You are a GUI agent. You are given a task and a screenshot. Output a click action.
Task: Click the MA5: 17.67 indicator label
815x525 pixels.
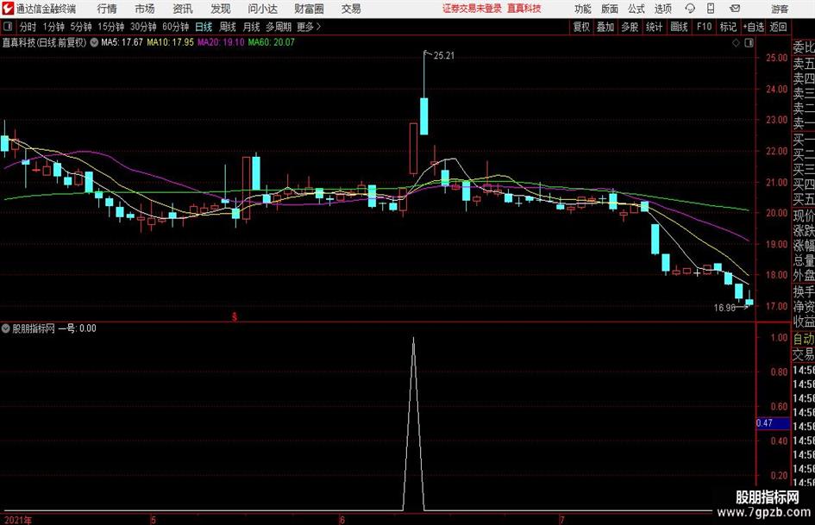coord(122,42)
